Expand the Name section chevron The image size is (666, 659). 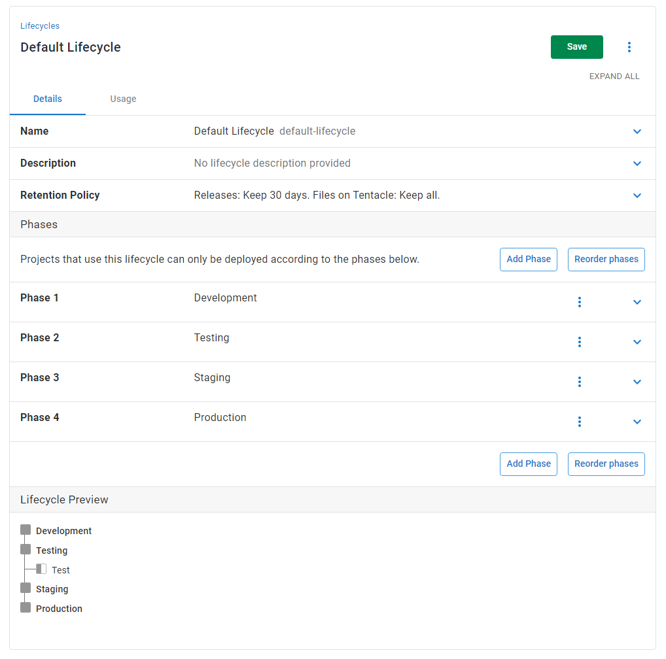point(637,131)
